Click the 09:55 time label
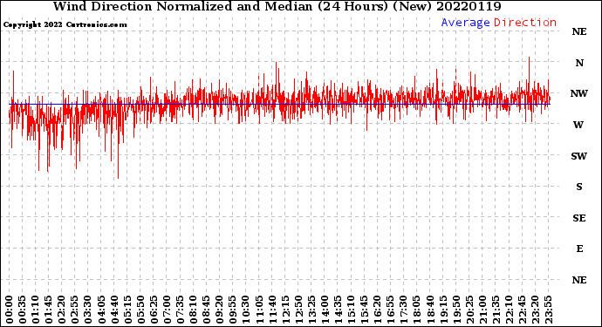Viewport: 602px width, 327px height. click(233, 310)
